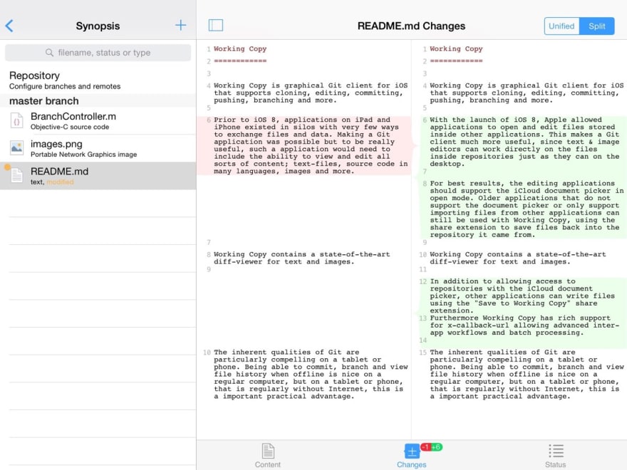Click the README.md document icon
This screenshot has height=470, width=627.
[x=17, y=175]
